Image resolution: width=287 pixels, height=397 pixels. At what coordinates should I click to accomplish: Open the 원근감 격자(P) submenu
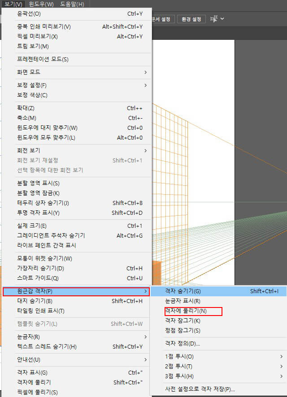pyautogui.click(x=76, y=291)
